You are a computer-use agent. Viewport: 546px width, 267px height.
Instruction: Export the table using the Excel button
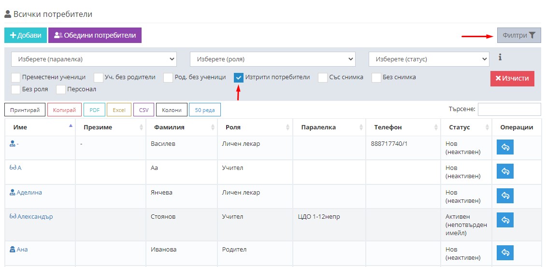coord(119,110)
